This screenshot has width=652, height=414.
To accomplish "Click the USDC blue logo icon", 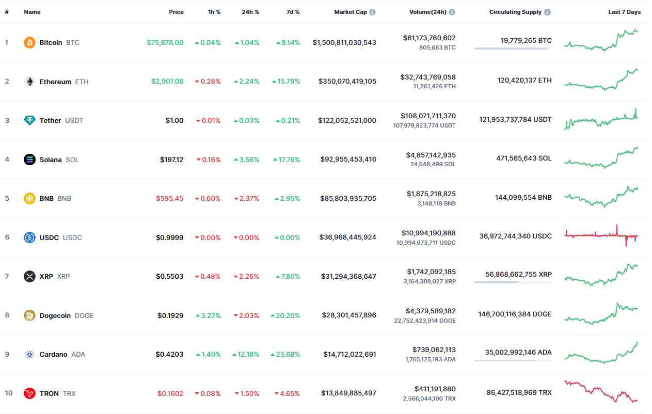I will pos(30,237).
